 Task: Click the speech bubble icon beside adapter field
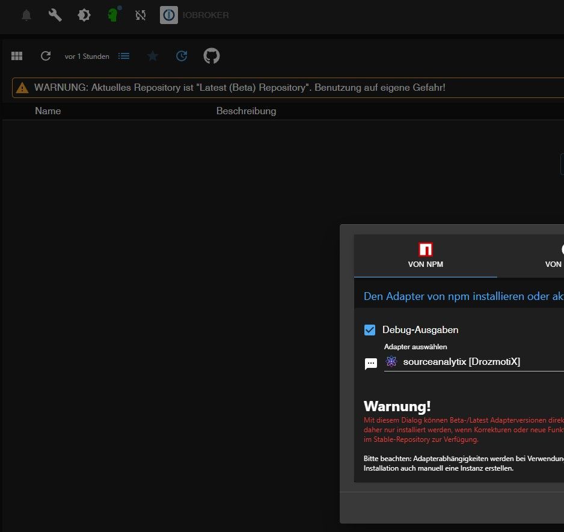tap(371, 364)
